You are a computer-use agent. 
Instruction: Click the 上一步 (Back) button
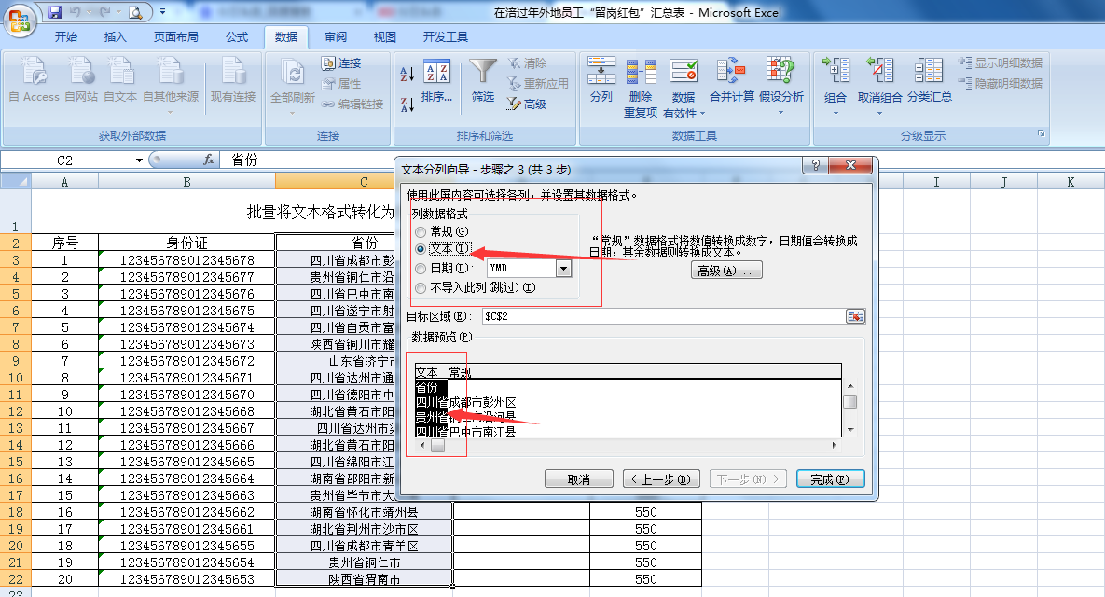[x=661, y=479]
